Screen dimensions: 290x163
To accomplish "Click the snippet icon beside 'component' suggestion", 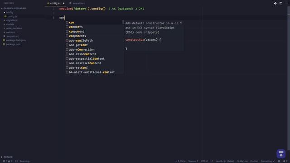I will 67,31.
